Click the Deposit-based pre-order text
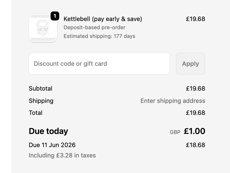 tap(94, 28)
